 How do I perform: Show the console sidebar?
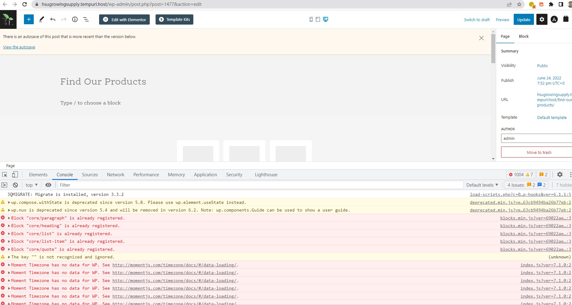pos(4,185)
